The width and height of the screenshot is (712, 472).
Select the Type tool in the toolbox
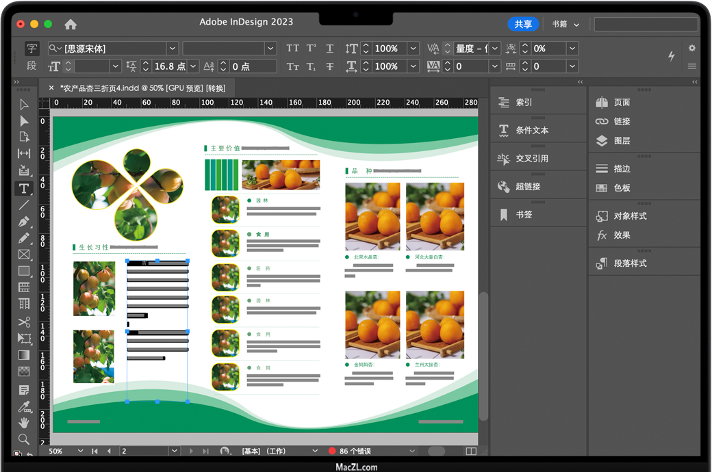click(24, 188)
